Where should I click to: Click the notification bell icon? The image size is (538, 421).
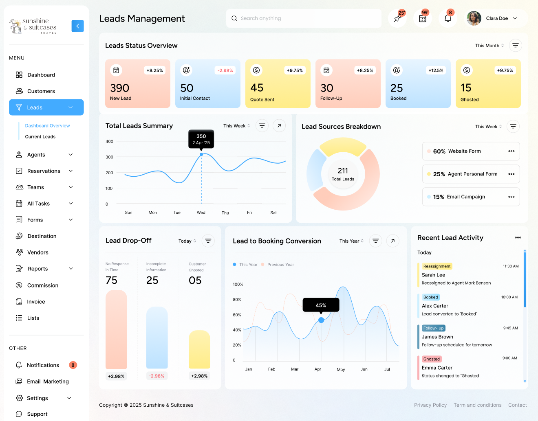pos(448,19)
